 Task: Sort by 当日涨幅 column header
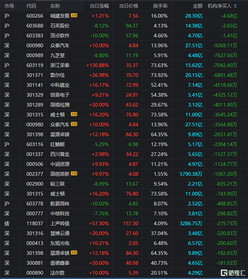(x=99, y=6)
